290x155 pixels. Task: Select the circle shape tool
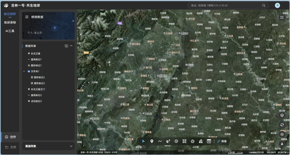(x=176, y=141)
